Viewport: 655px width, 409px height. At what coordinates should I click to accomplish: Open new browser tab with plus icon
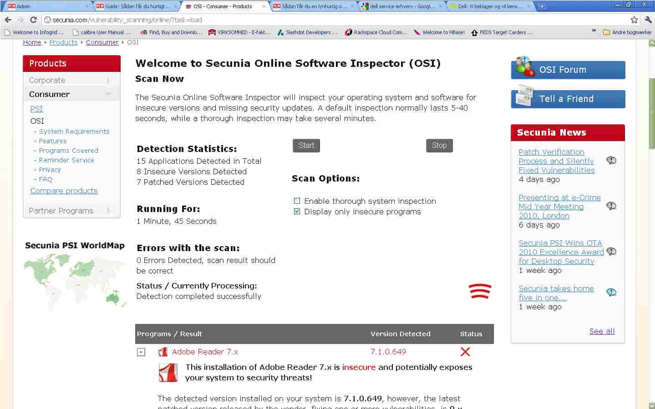[x=542, y=6]
